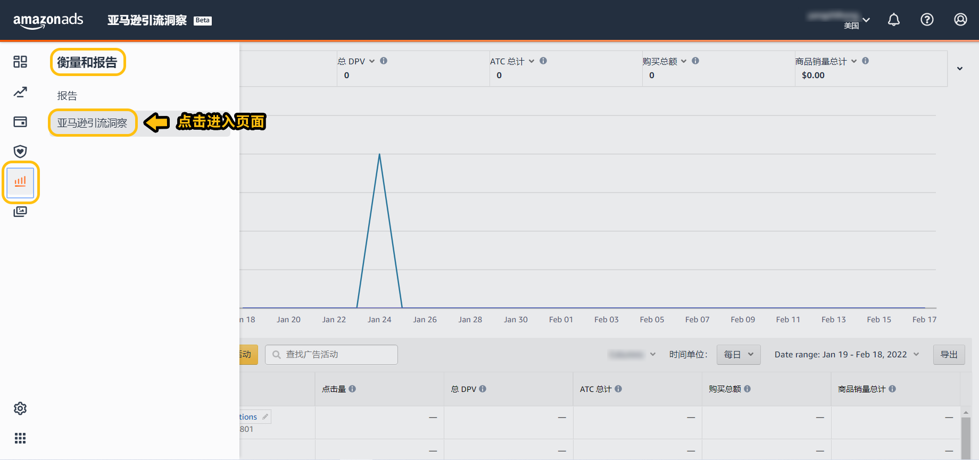The height and width of the screenshot is (460, 979).
Task: Click the 导出 export button
Action: pyautogui.click(x=949, y=355)
